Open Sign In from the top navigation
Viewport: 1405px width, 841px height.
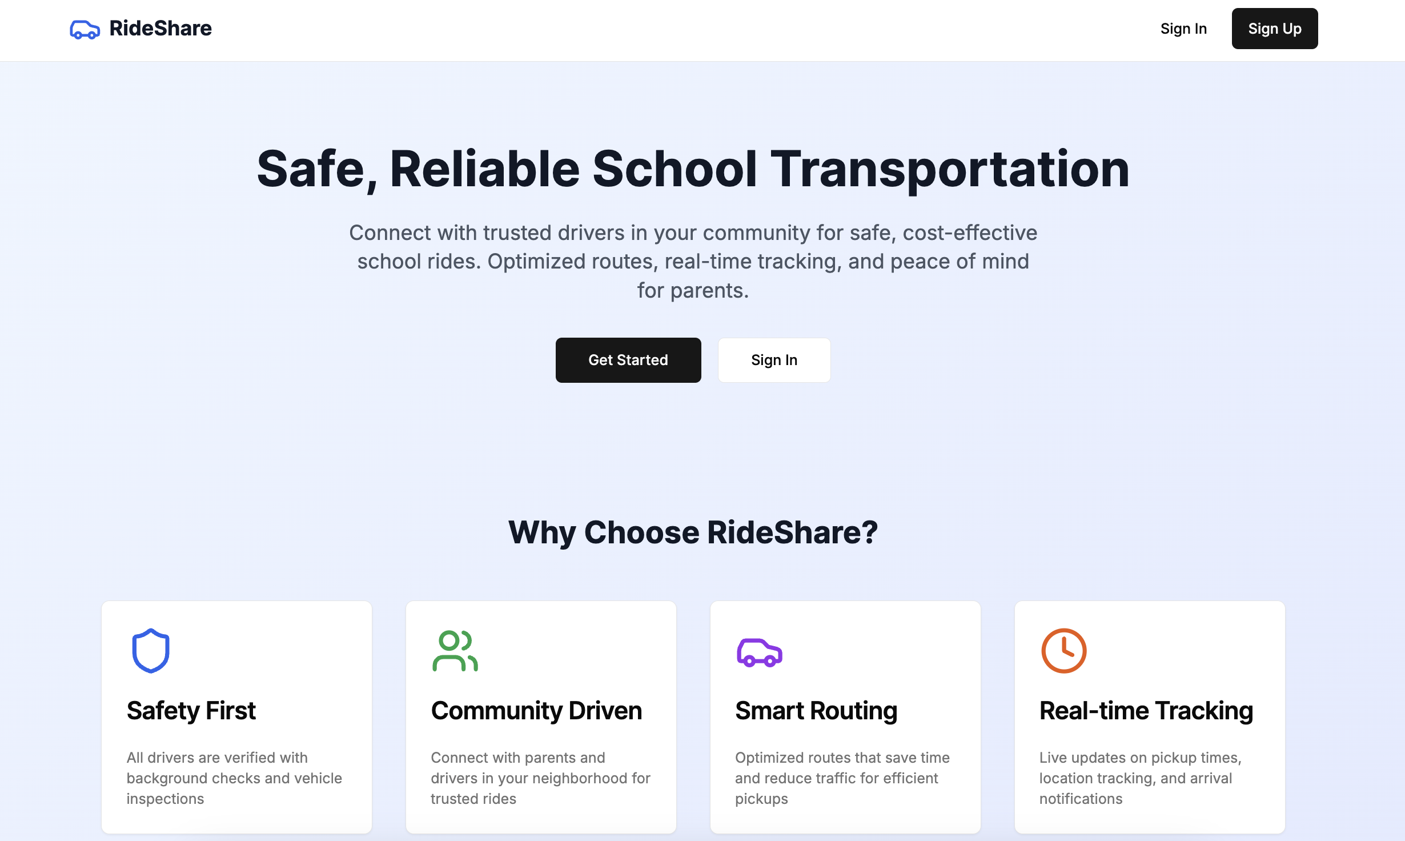[x=1183, y=29]
